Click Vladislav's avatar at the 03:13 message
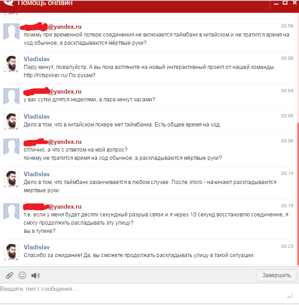The height and width of the screenshot is (305, 299). [x=12, y=178]
